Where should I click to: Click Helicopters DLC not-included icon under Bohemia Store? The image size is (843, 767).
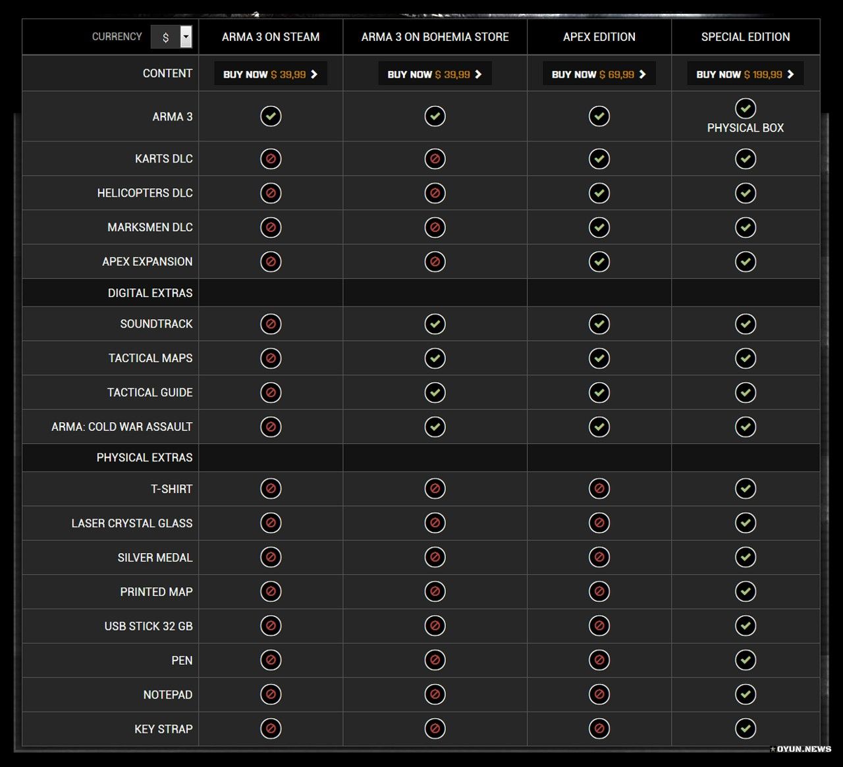coord(435,193)
